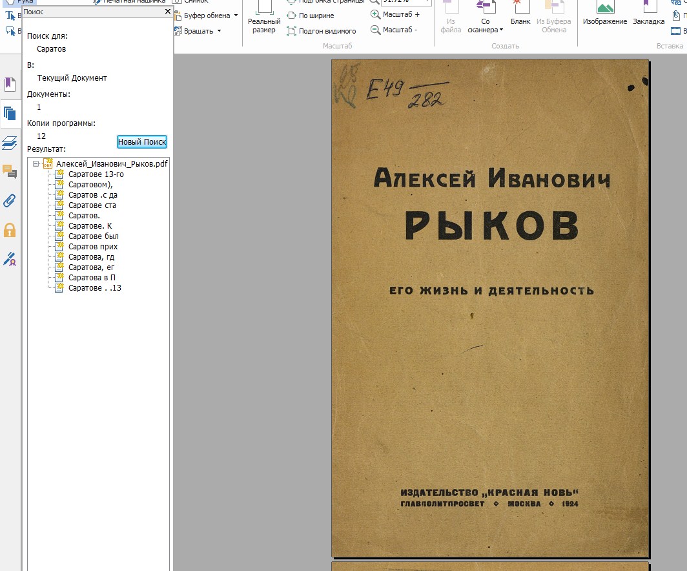Collapse the Алексей_Иванович_Рыков.pdf results tree

coord(36,164)
